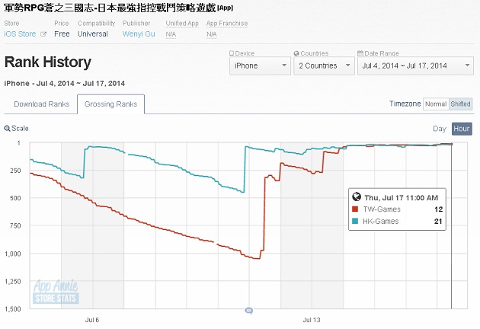The height and width of the screenshot is (329, 480).
Task: Click the Scale magnifier icon
Action: click(7, 129)
